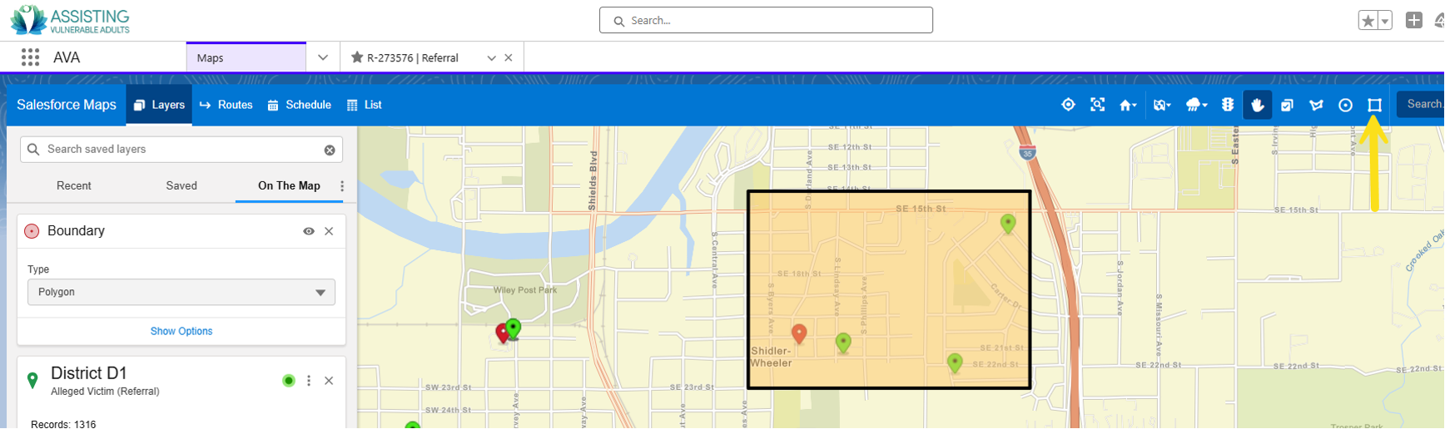Click the Show Options link
This screenshot has width=1445, height=429.
(181, 331)
